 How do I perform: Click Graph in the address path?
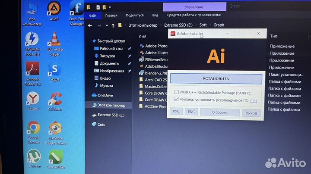[219, 25]
